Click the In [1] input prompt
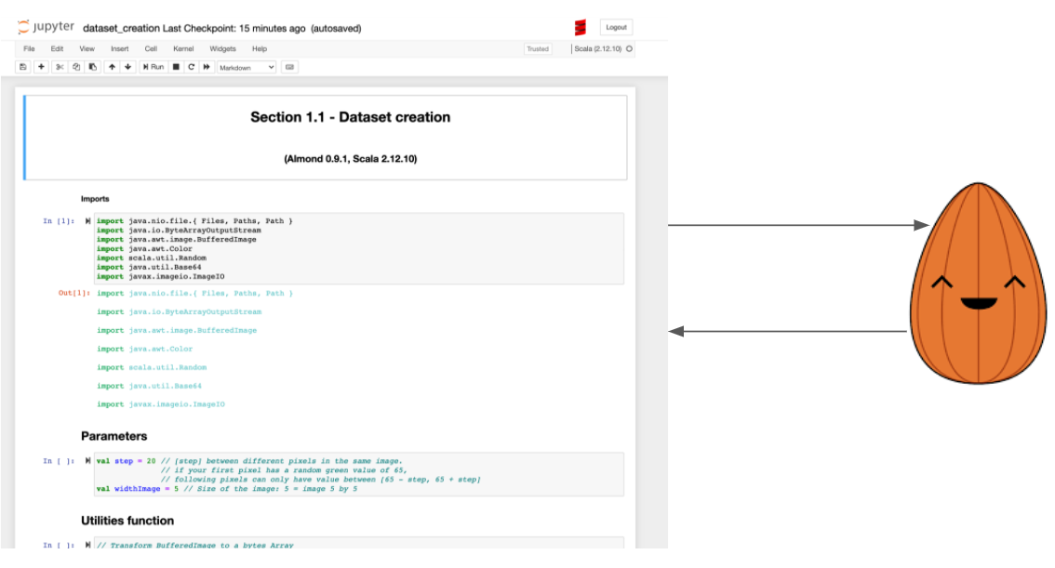This screenshot has height=568, width=1055. click(x=59, y=221)
